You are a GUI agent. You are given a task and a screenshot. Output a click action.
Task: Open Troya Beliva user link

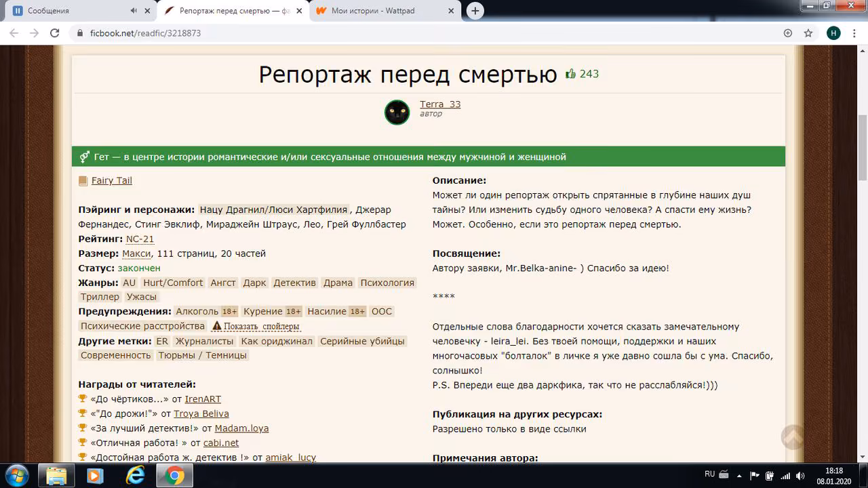tap(201, 413)
